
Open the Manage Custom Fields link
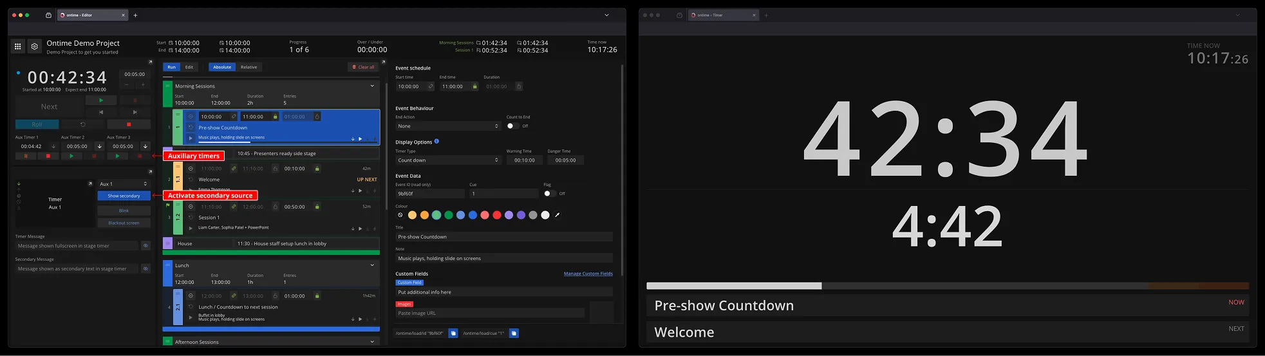(588, 274)
